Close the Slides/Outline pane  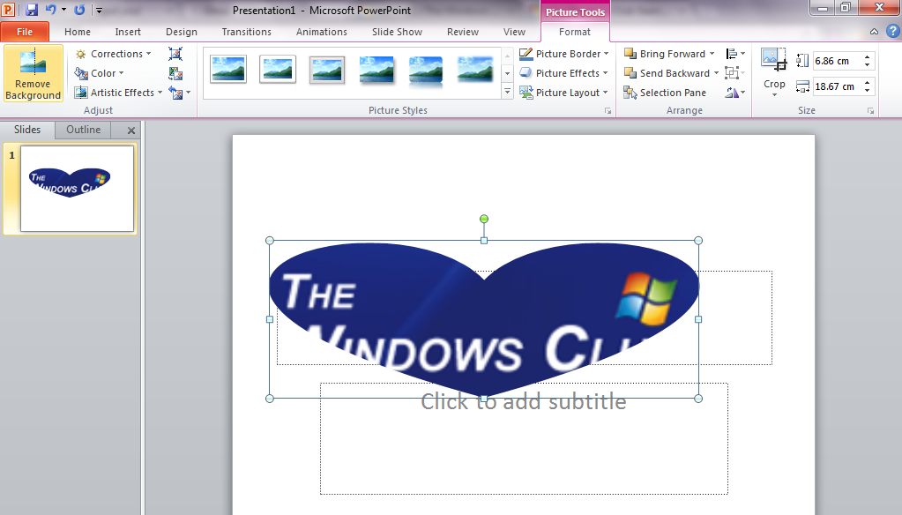coord(131,130)
